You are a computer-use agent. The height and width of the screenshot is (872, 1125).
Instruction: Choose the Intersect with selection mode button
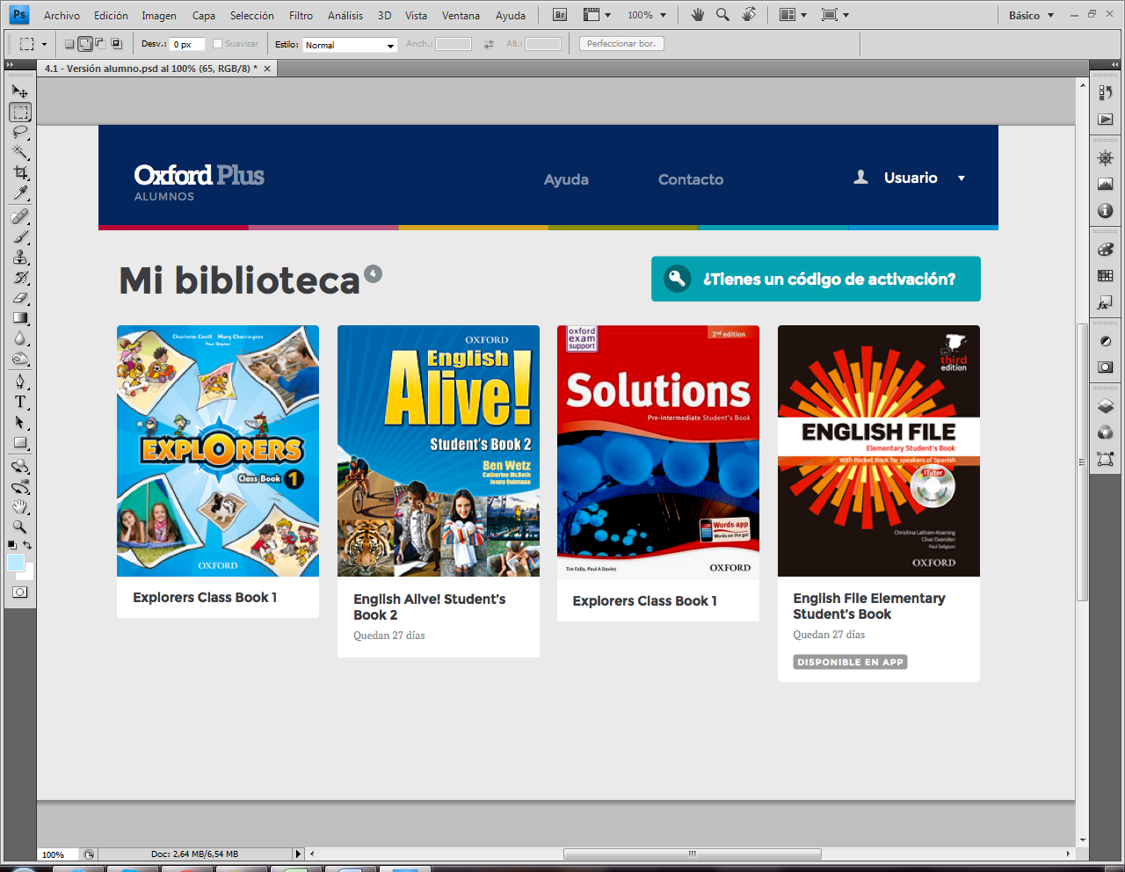pos(116,44)
